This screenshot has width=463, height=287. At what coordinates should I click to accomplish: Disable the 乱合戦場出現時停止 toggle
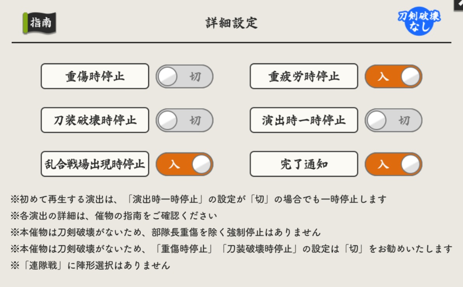pyautogui.click(x=185, y=164)
